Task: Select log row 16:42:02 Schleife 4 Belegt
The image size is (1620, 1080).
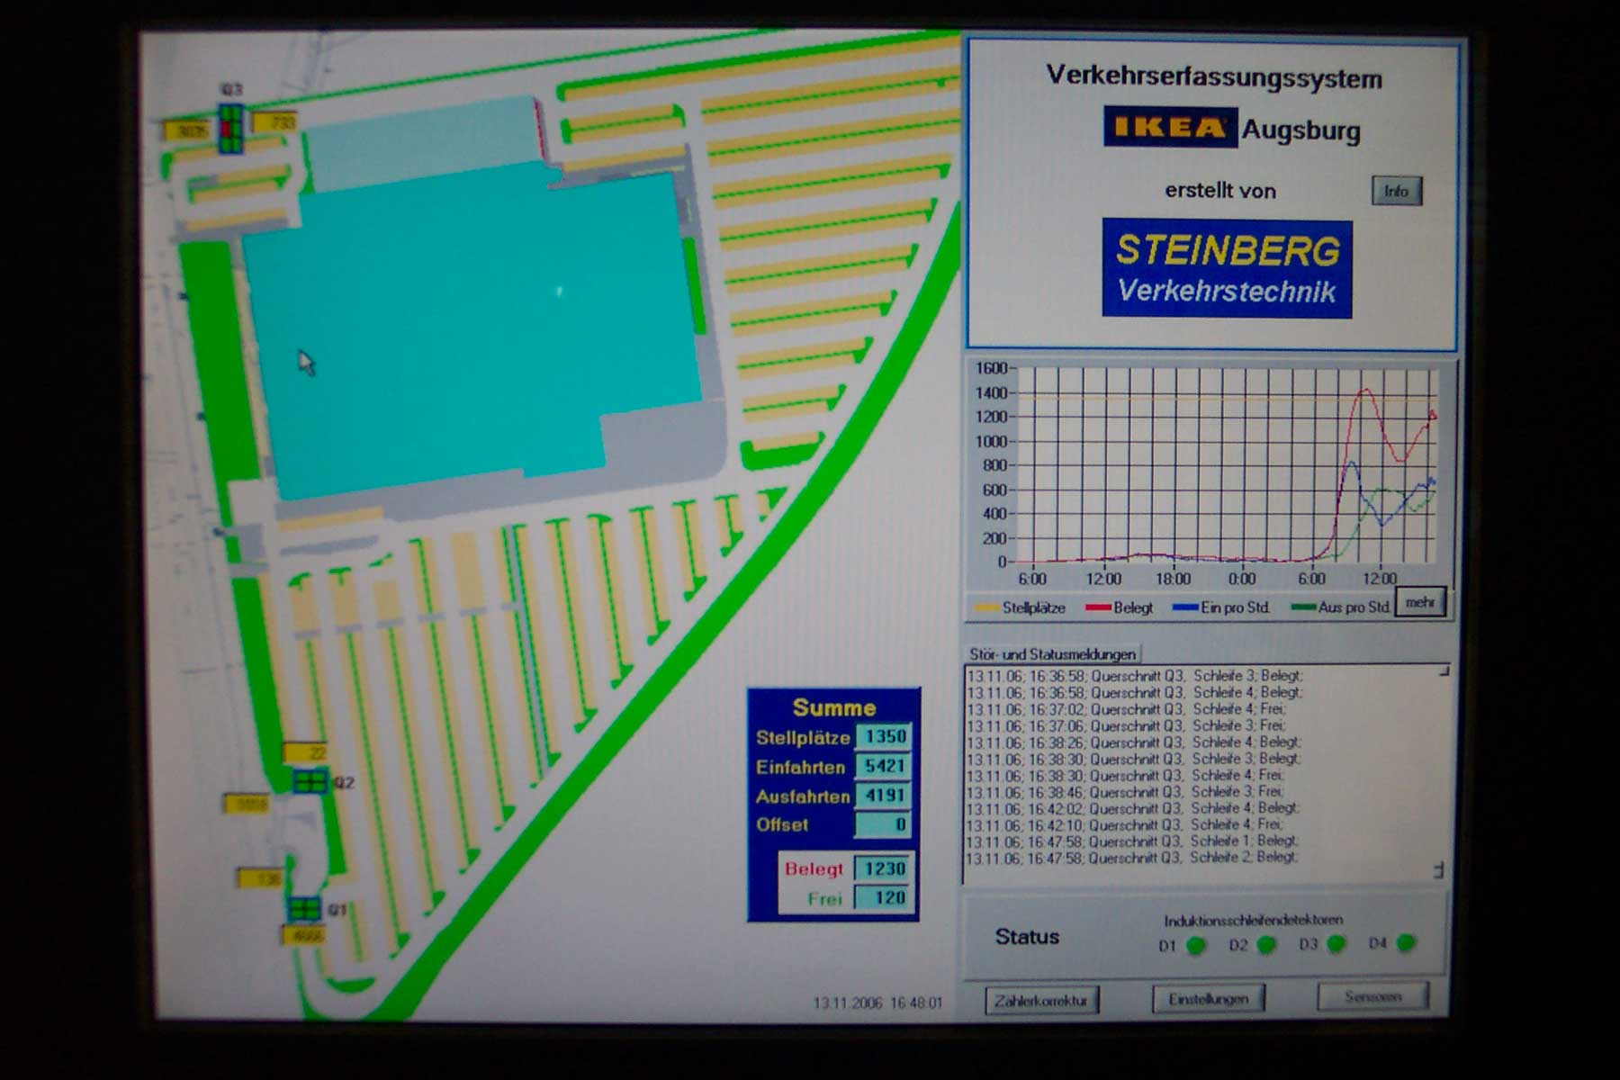Action: (x=1133, y=808)
